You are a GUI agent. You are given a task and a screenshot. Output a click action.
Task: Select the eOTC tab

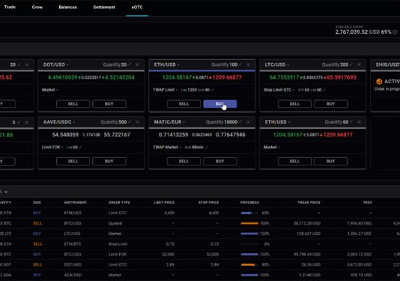137,7
